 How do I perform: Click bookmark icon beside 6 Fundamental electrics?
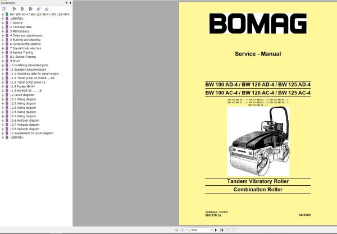(7, 44)
